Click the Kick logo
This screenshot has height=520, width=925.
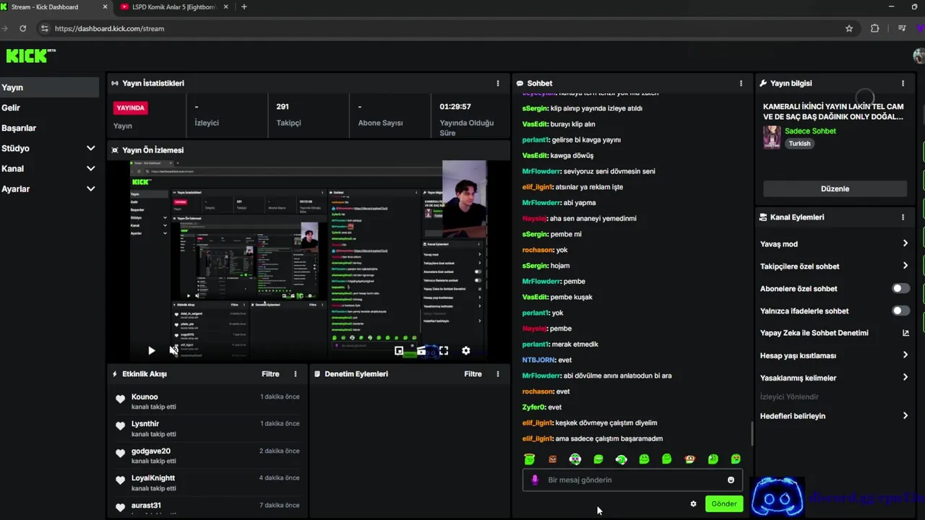coord(30,56)
